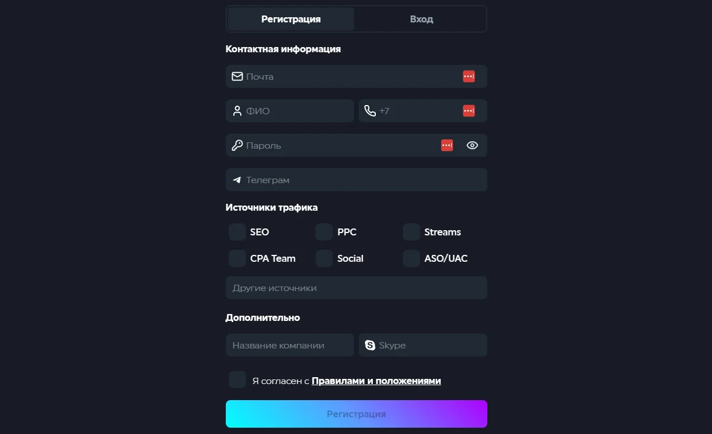Show the password with the eye toggle
Viewport: 712px width, 434px height.
point(472,145)
